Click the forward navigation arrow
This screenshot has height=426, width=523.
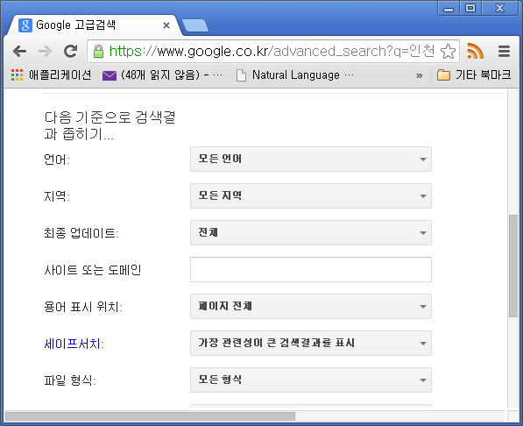point(45,52)
